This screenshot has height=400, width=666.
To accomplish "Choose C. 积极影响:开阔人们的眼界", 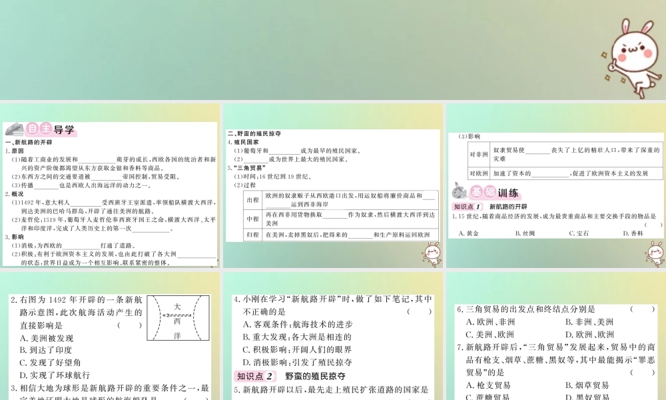I will [x=297, y=350].
